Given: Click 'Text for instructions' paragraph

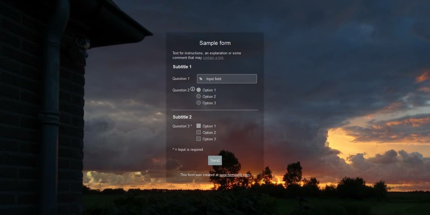Looking at the screenshot, I should [x=207, y=55].
